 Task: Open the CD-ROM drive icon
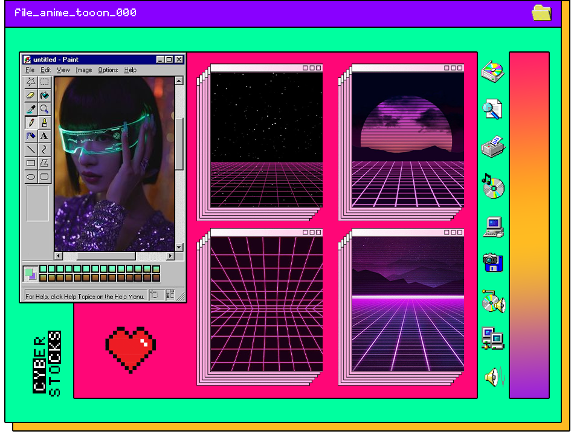click(x=492, y=71)
